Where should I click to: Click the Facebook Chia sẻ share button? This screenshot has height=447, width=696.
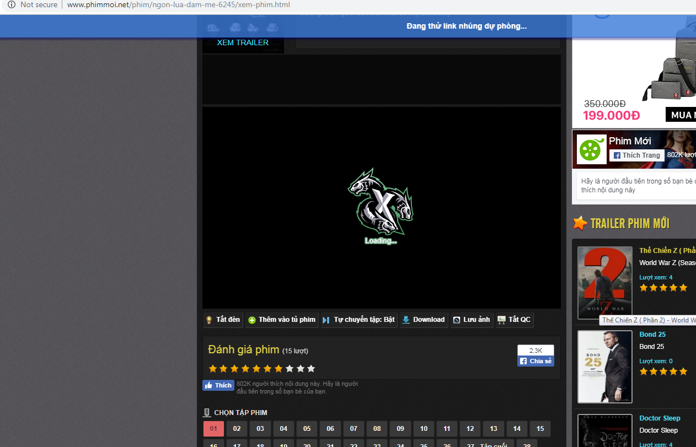pos(536,361)
